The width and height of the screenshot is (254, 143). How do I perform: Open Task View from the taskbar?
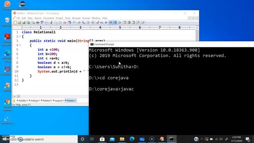coord(92,139)
